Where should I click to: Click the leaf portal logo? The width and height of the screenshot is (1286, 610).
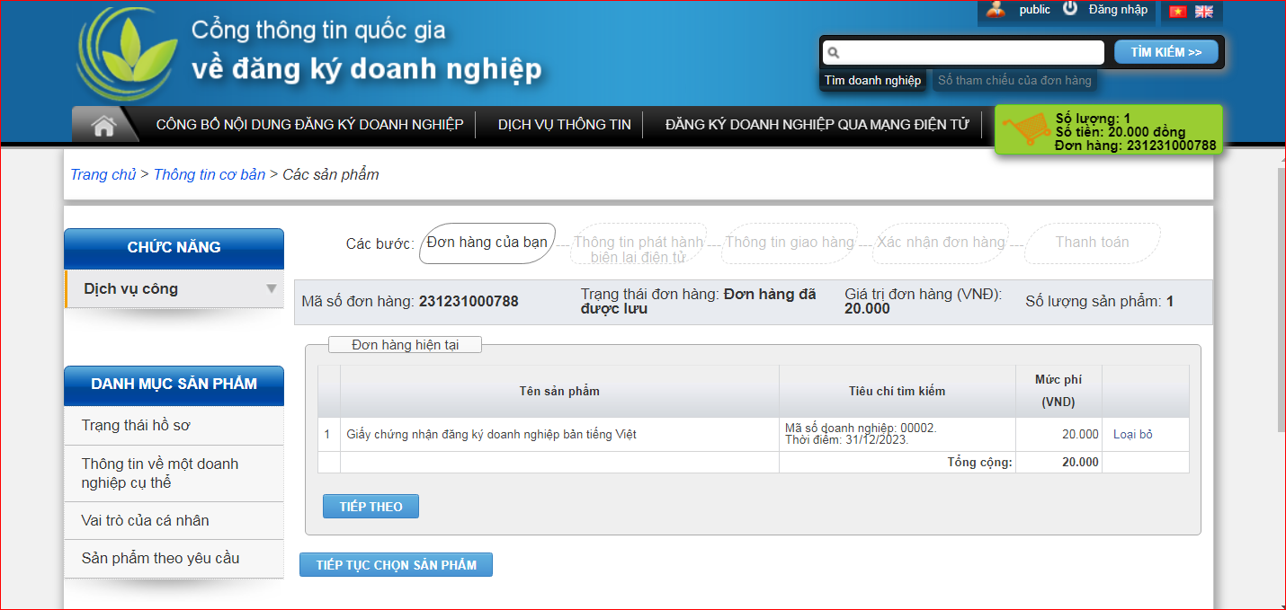(x=127, y=54)
